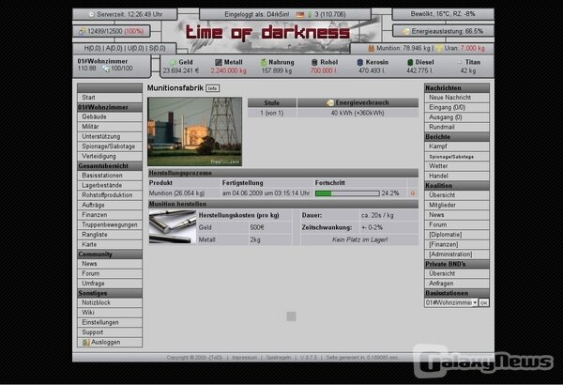Open Militär menu entry
563x385 pixels.
click(110, 127)
